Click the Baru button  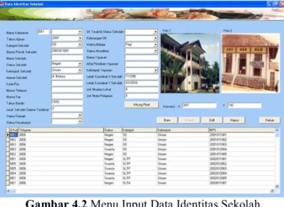[167, 120]
